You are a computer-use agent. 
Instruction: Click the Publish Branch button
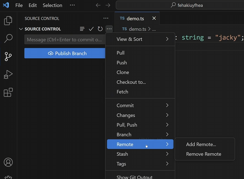(65, 53)
